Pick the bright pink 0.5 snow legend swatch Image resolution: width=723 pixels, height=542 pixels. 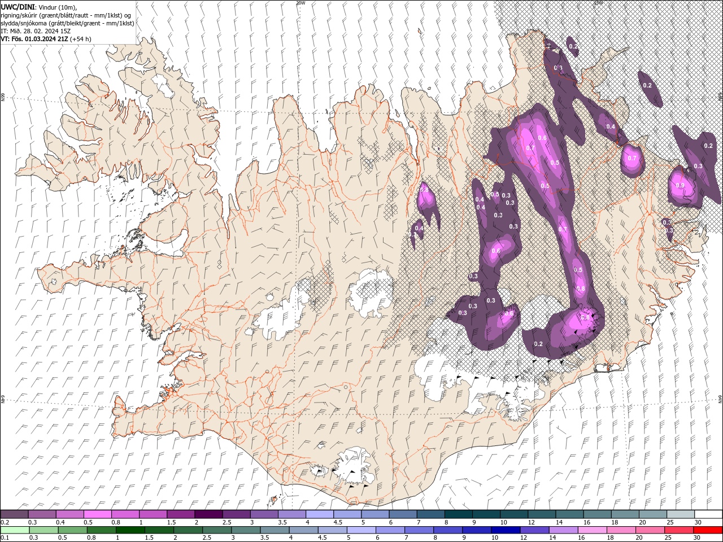pyautogui.click(x=97, y=514)
